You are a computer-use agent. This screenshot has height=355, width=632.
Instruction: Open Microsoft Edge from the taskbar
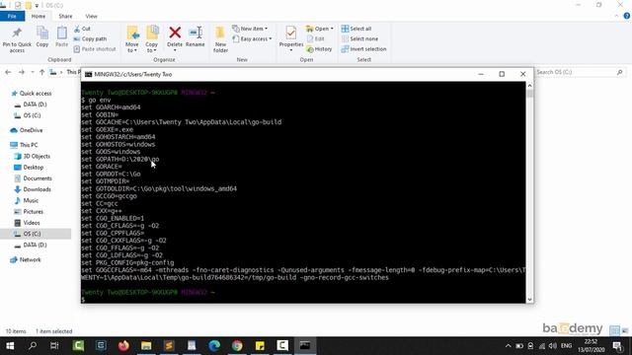(214, 346)
